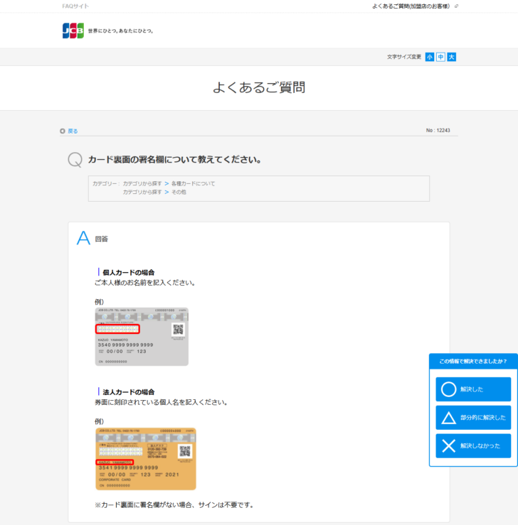Click note ※カード裏面に署名欄がない場合 text
Image resolution: width=518 pixels, height=525 pixels.
click(x=174, y=504)
